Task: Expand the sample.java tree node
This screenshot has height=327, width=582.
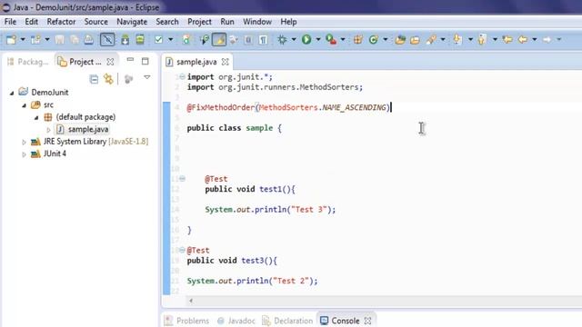Action: pyautogui.click(x=48, y=130)
